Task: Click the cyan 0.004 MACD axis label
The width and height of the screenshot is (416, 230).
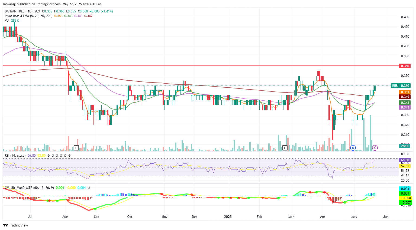Action: 405,189
